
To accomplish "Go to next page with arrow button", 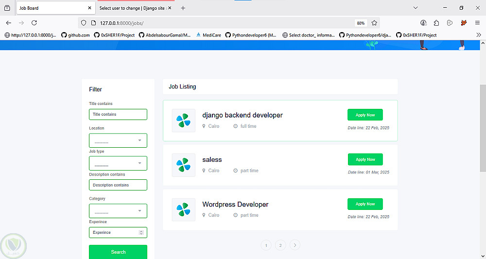I will click(295, 245).
